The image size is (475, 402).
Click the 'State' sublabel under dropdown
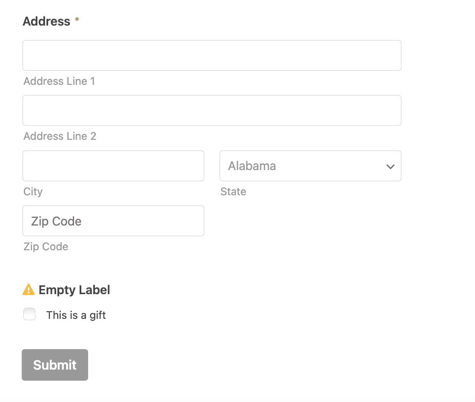pyautogui.click(x=233, y=191)
